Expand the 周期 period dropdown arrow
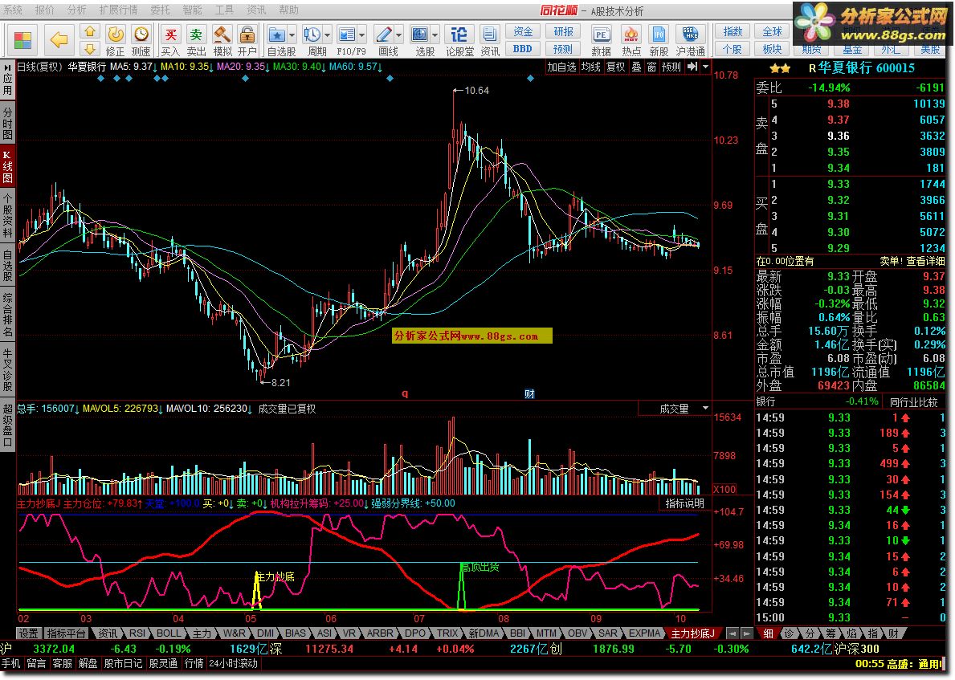The height and width of the screenshot is (680, 955). pos(328,35)
